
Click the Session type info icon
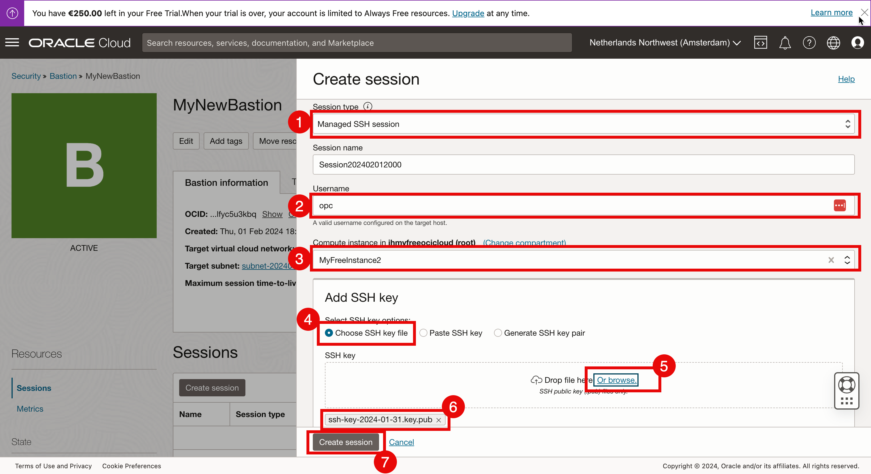pyautogui.click(x=368, y=106)
